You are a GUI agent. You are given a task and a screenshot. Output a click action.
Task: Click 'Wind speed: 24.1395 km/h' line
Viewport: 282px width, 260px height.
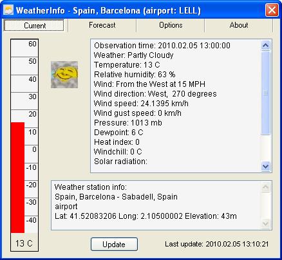(141, 104)
